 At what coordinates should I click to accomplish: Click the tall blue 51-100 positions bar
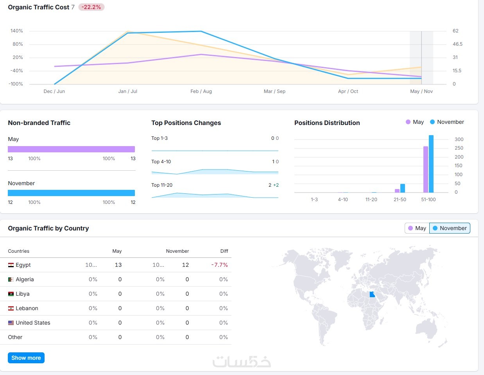431,164
